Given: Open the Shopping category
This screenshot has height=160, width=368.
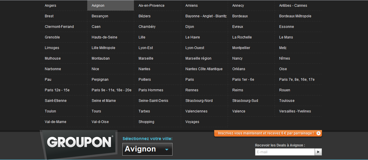Looking at the screenshot, I should tap(146, 122).
